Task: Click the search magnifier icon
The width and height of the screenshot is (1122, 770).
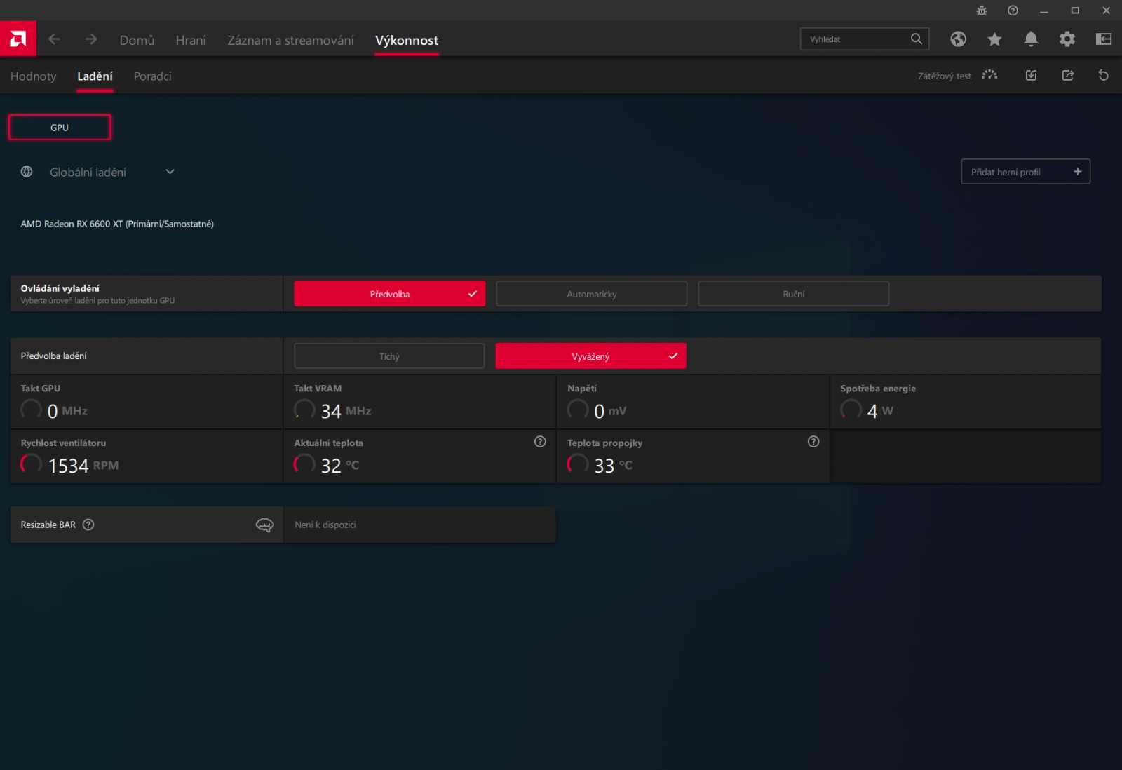Action: (x=916, y=39)
